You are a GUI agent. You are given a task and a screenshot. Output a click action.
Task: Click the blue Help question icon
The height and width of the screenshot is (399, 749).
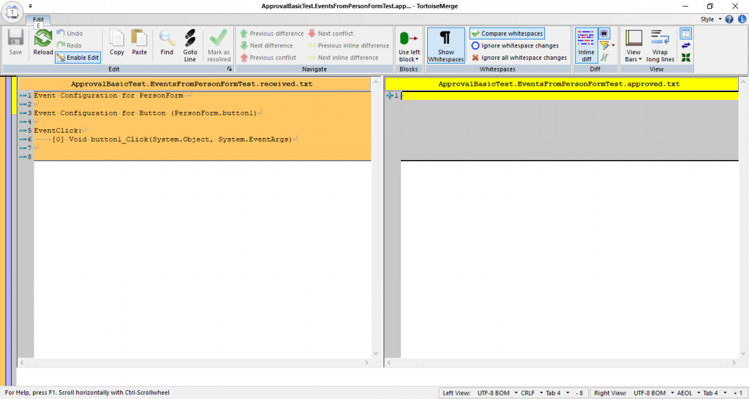729,20
